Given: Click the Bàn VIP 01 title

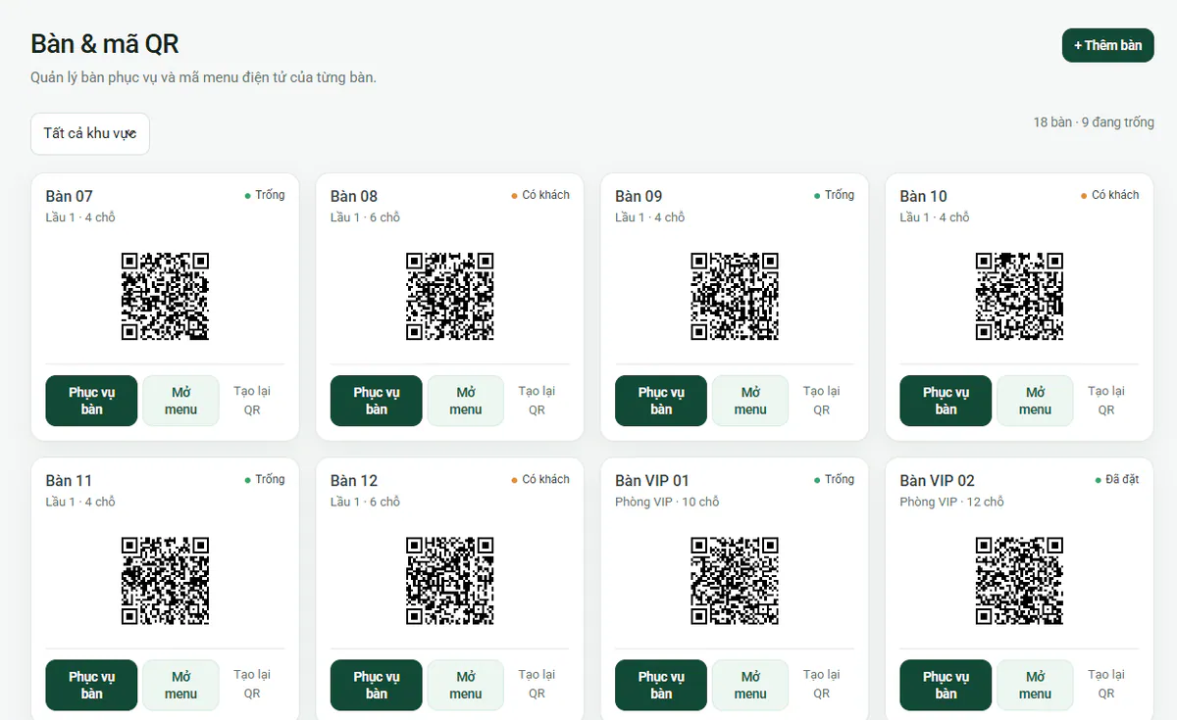Looking at the screenshot, I should coord(652,480).
